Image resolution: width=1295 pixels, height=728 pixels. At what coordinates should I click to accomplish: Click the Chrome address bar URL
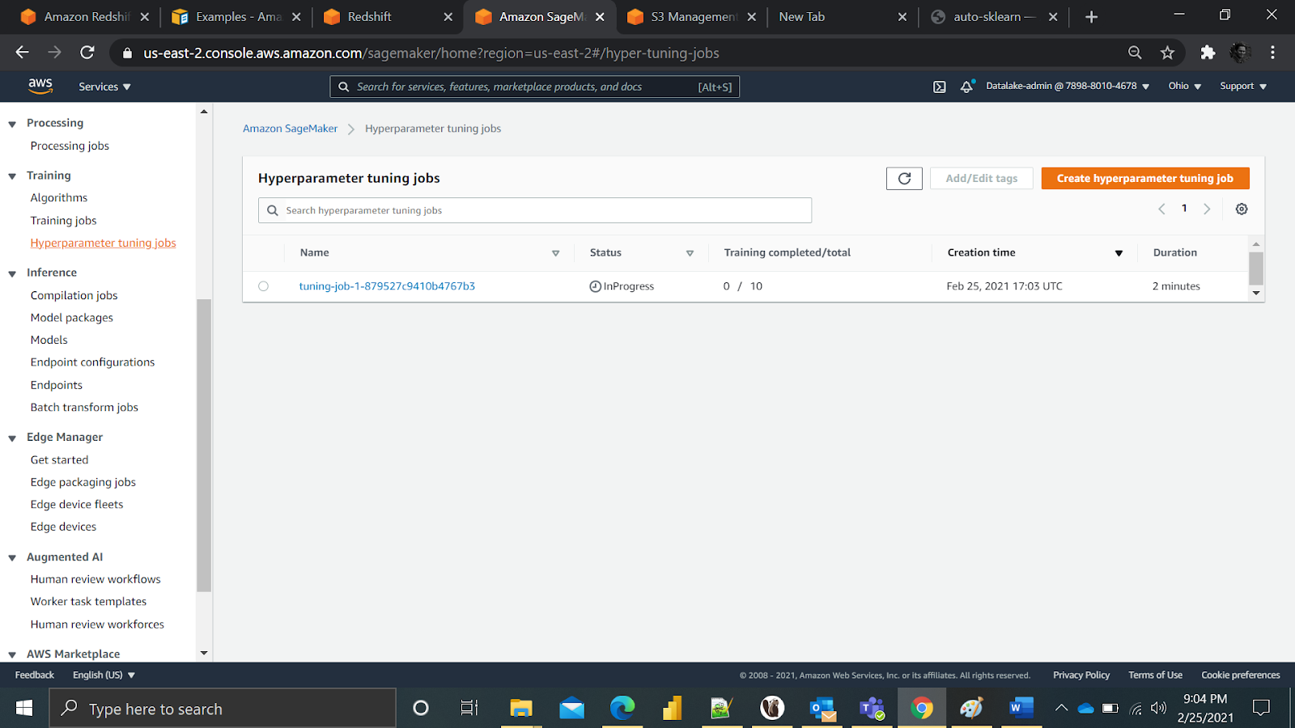click(x=431, y=53)
